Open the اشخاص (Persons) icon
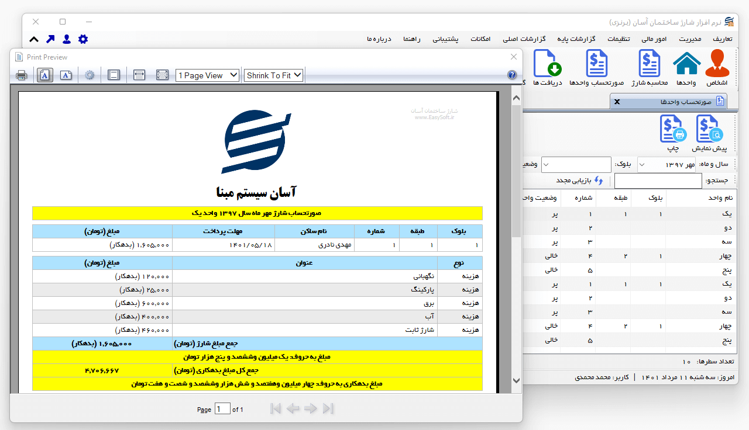 click(x=717, y=69)
